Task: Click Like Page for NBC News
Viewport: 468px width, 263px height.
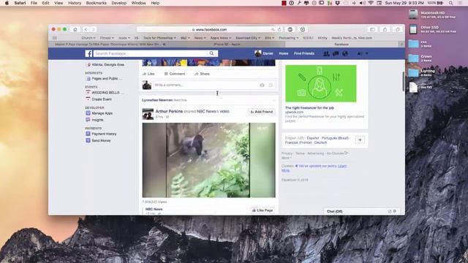Action: (263, 210)
